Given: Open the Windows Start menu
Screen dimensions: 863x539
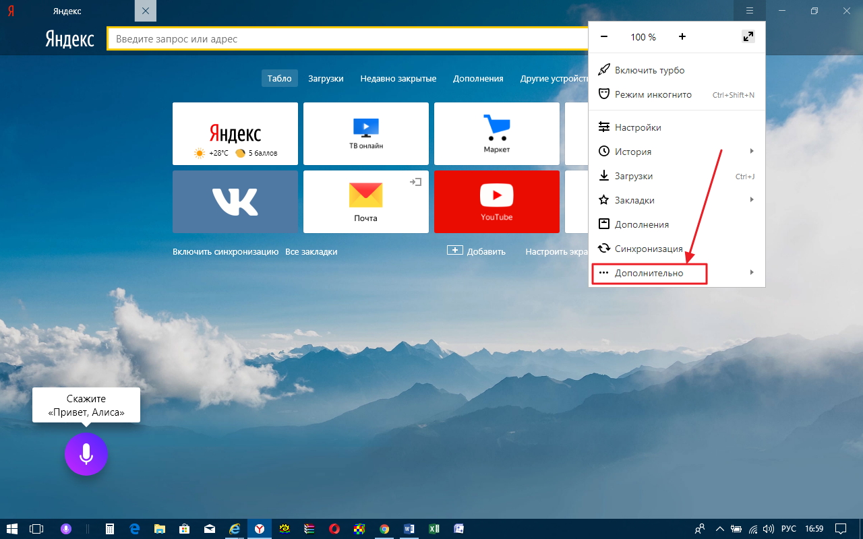Looking at the screenshot, I should (11, 529).
